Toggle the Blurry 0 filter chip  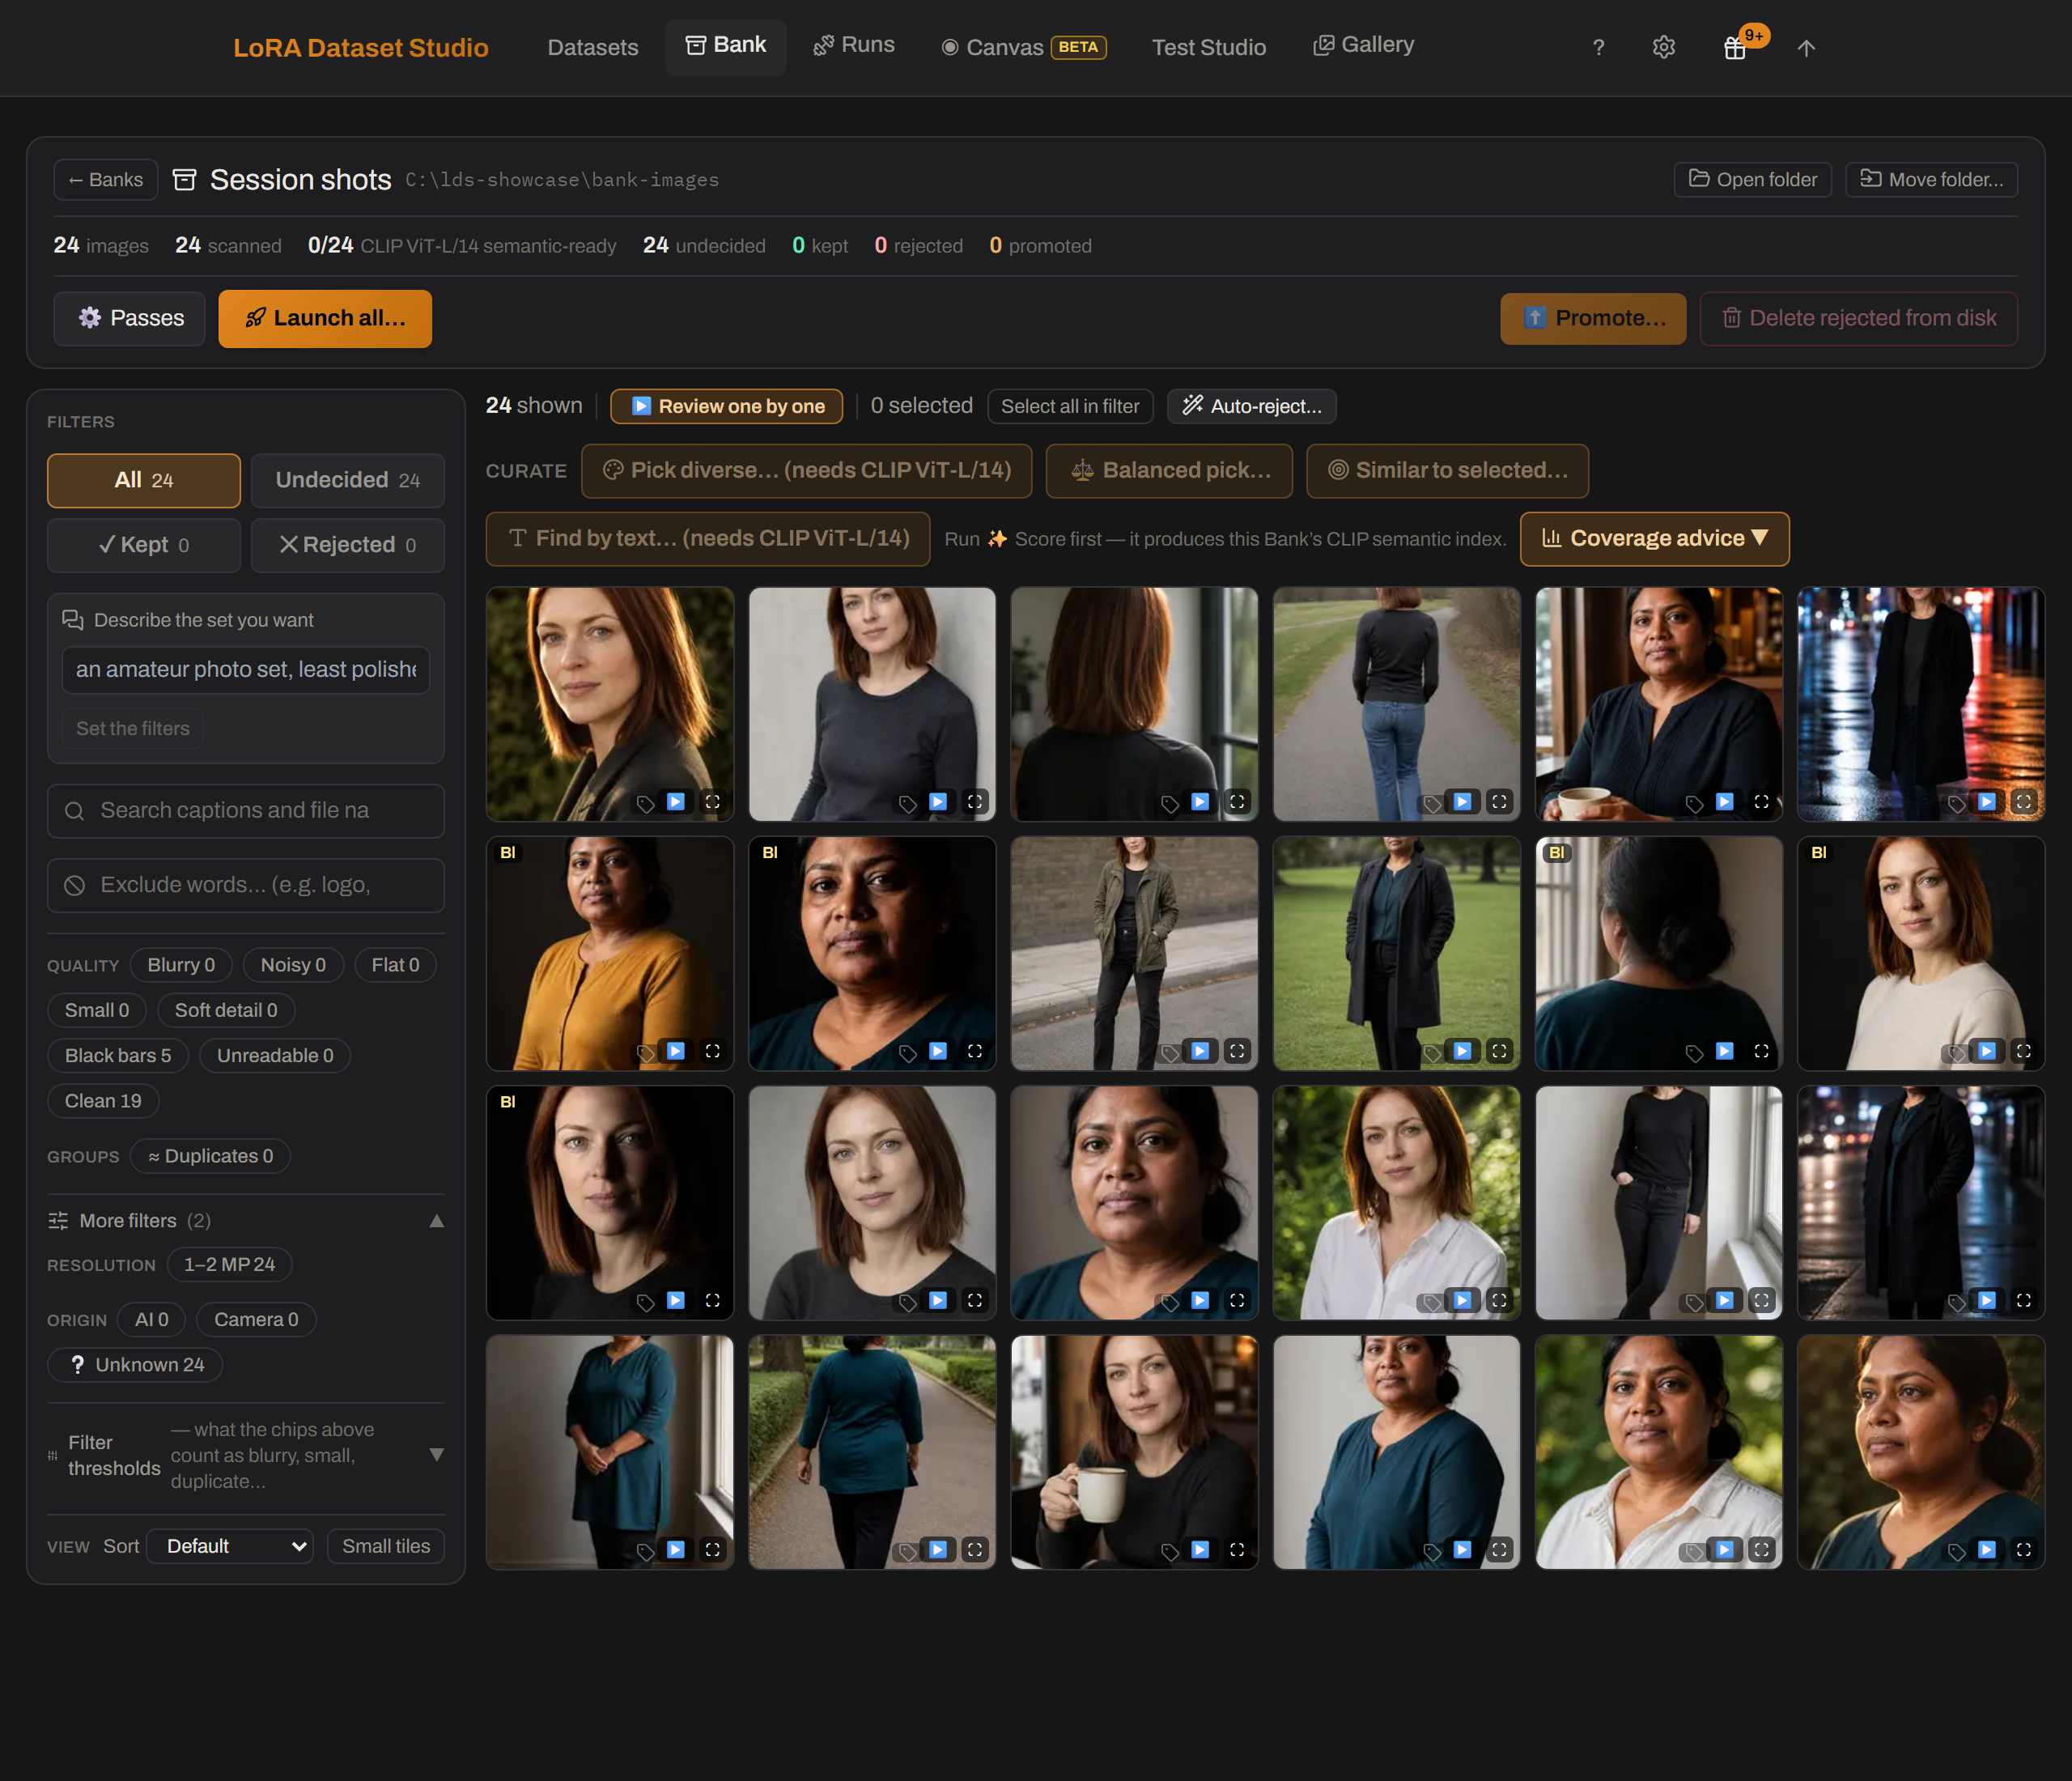click(x=181, y=965)
